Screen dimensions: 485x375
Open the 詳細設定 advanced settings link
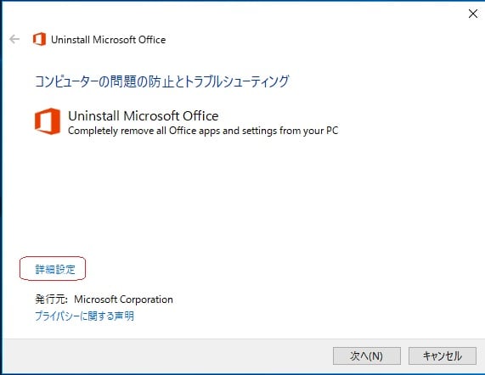[55, 269]
